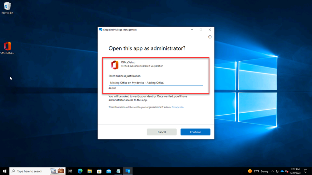Viewport: 312px width, 175px height.
Task: Open File Explorer from the taskbar
Action: tap(90, 171)
